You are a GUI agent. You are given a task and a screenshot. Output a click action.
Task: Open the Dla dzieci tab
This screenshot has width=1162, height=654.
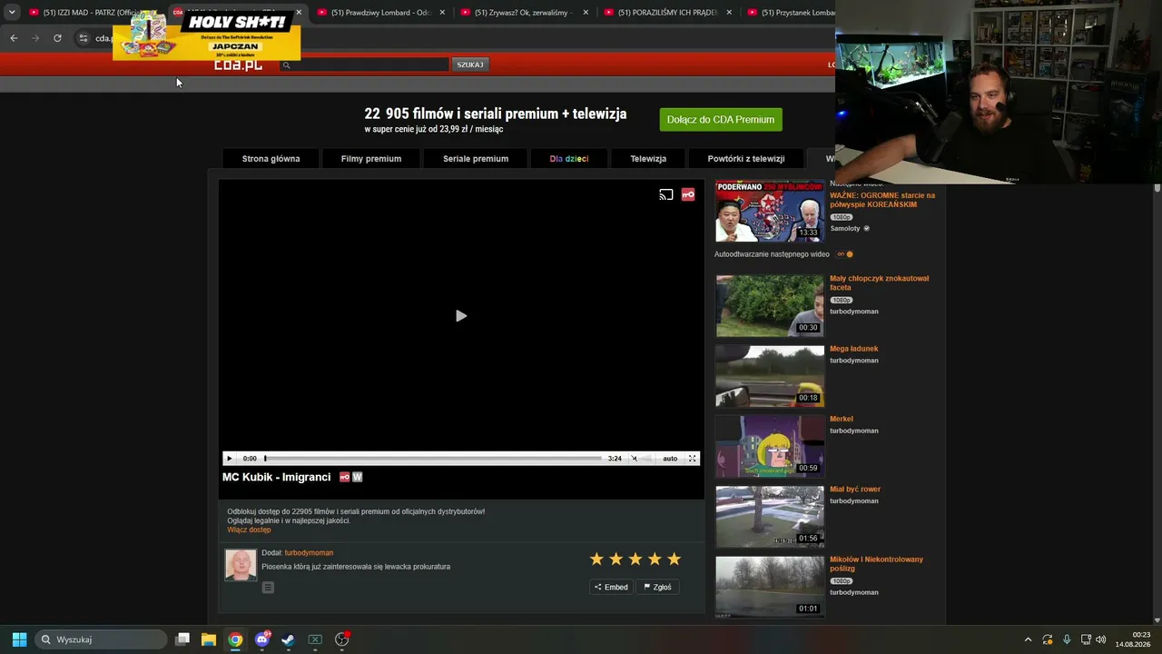[569, 159]
